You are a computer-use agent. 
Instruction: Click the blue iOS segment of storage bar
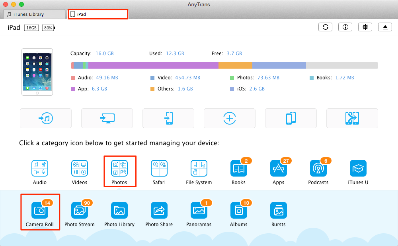click(279, 65)
